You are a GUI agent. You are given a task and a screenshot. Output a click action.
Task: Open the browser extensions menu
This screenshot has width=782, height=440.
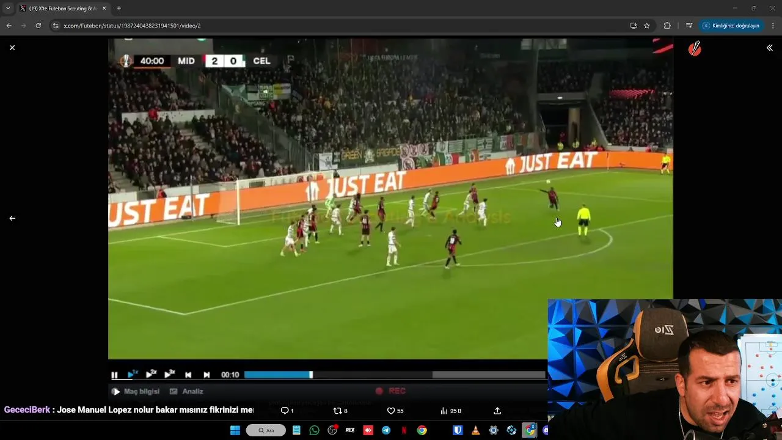point(667,26)
